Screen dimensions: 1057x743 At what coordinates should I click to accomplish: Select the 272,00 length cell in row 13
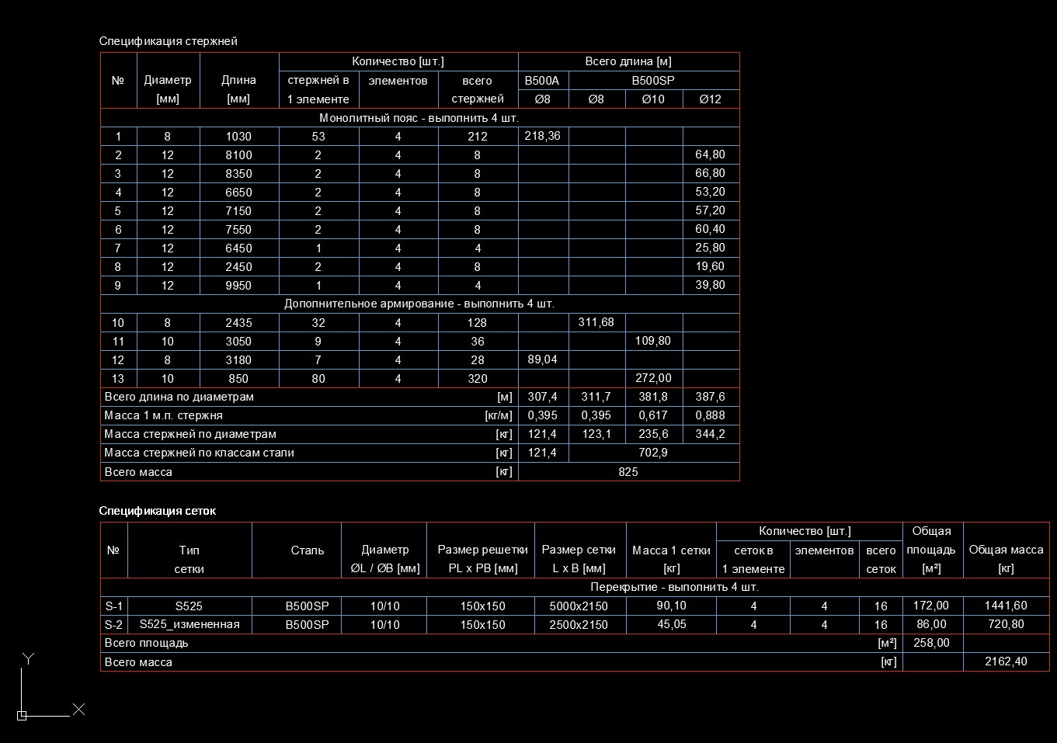click(653, 378)
